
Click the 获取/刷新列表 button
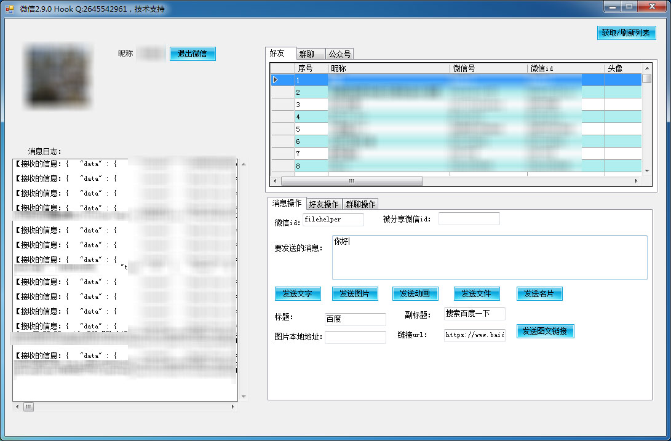coord(626,33)
